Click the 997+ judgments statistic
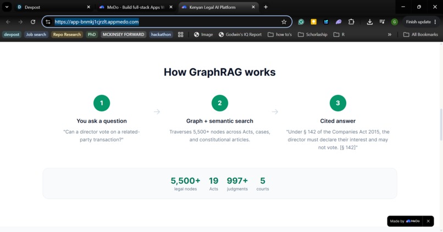This screenshot has height=232, width=443. click(237, 184)
